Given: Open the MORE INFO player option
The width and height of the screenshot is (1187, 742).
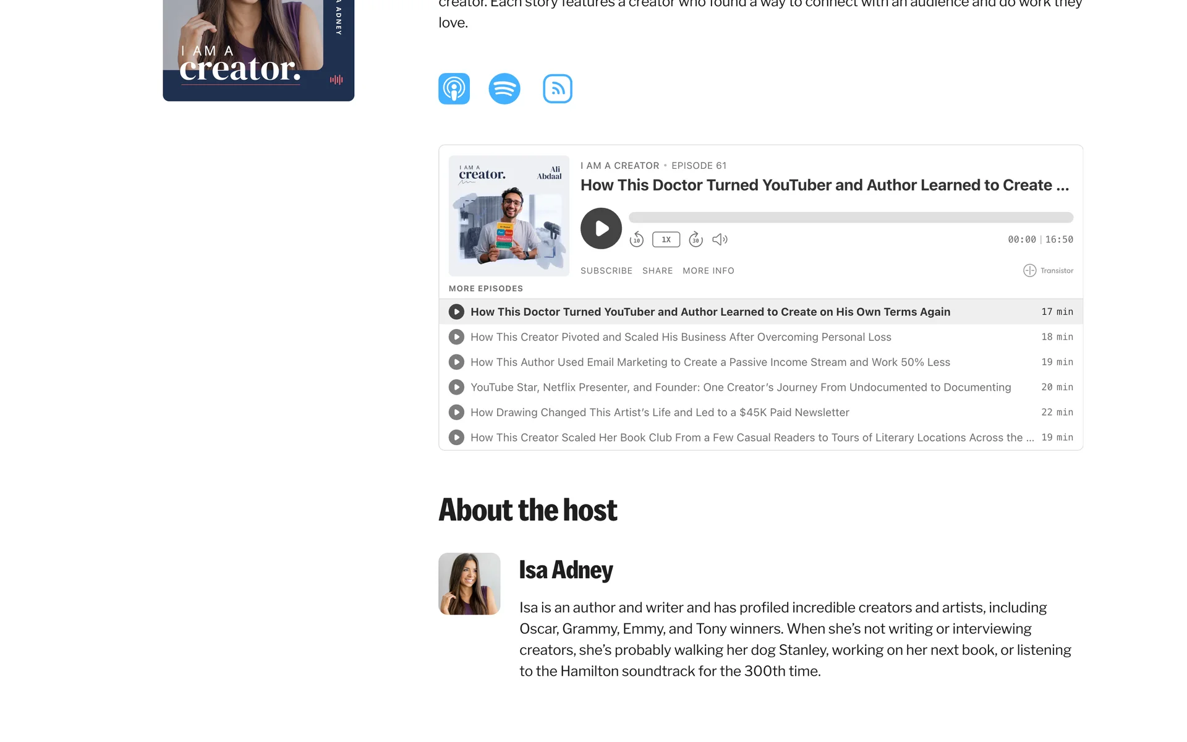Looking at the screenshot, I should [x=708, y=271].
